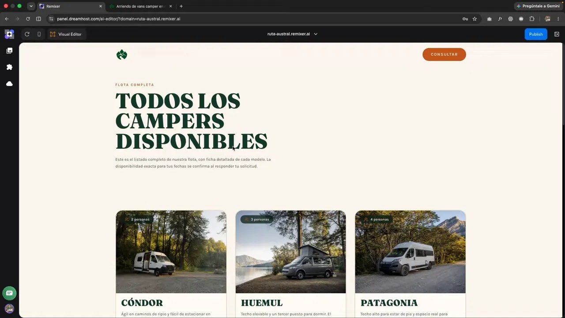The height and width of the screenshot is (318, 565).
Task: Select the Huemul camper photo
Action: (x=291, y=252)
